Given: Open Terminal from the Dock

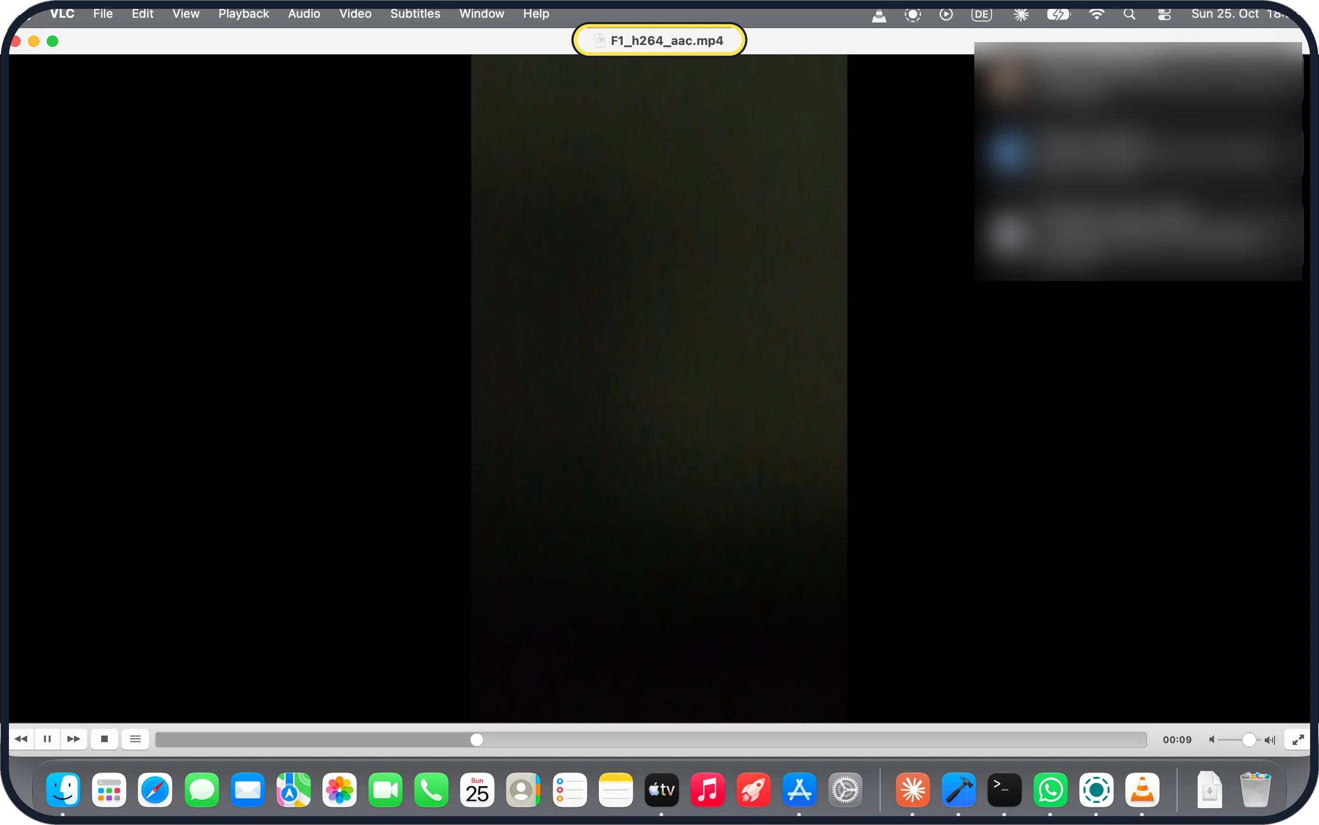Looking at the screenshot, I should (1004, 789).
